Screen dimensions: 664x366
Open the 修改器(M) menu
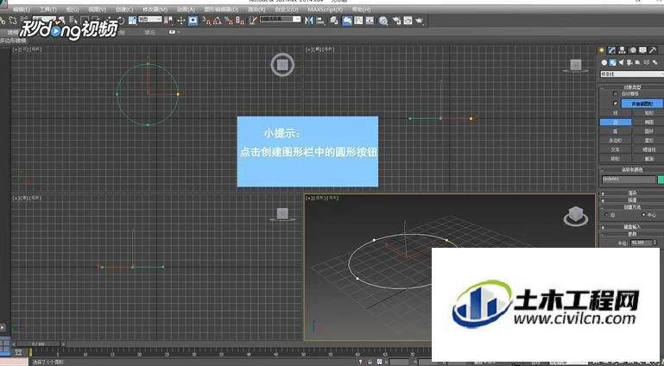(155, 9)
